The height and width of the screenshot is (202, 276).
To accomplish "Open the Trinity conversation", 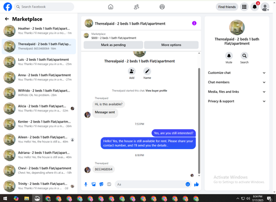I will (x=39, y=186).
